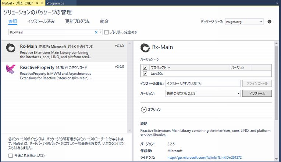Switch to the installed (インストール済み) tab
Screen dimensions: 281x162
41,21
